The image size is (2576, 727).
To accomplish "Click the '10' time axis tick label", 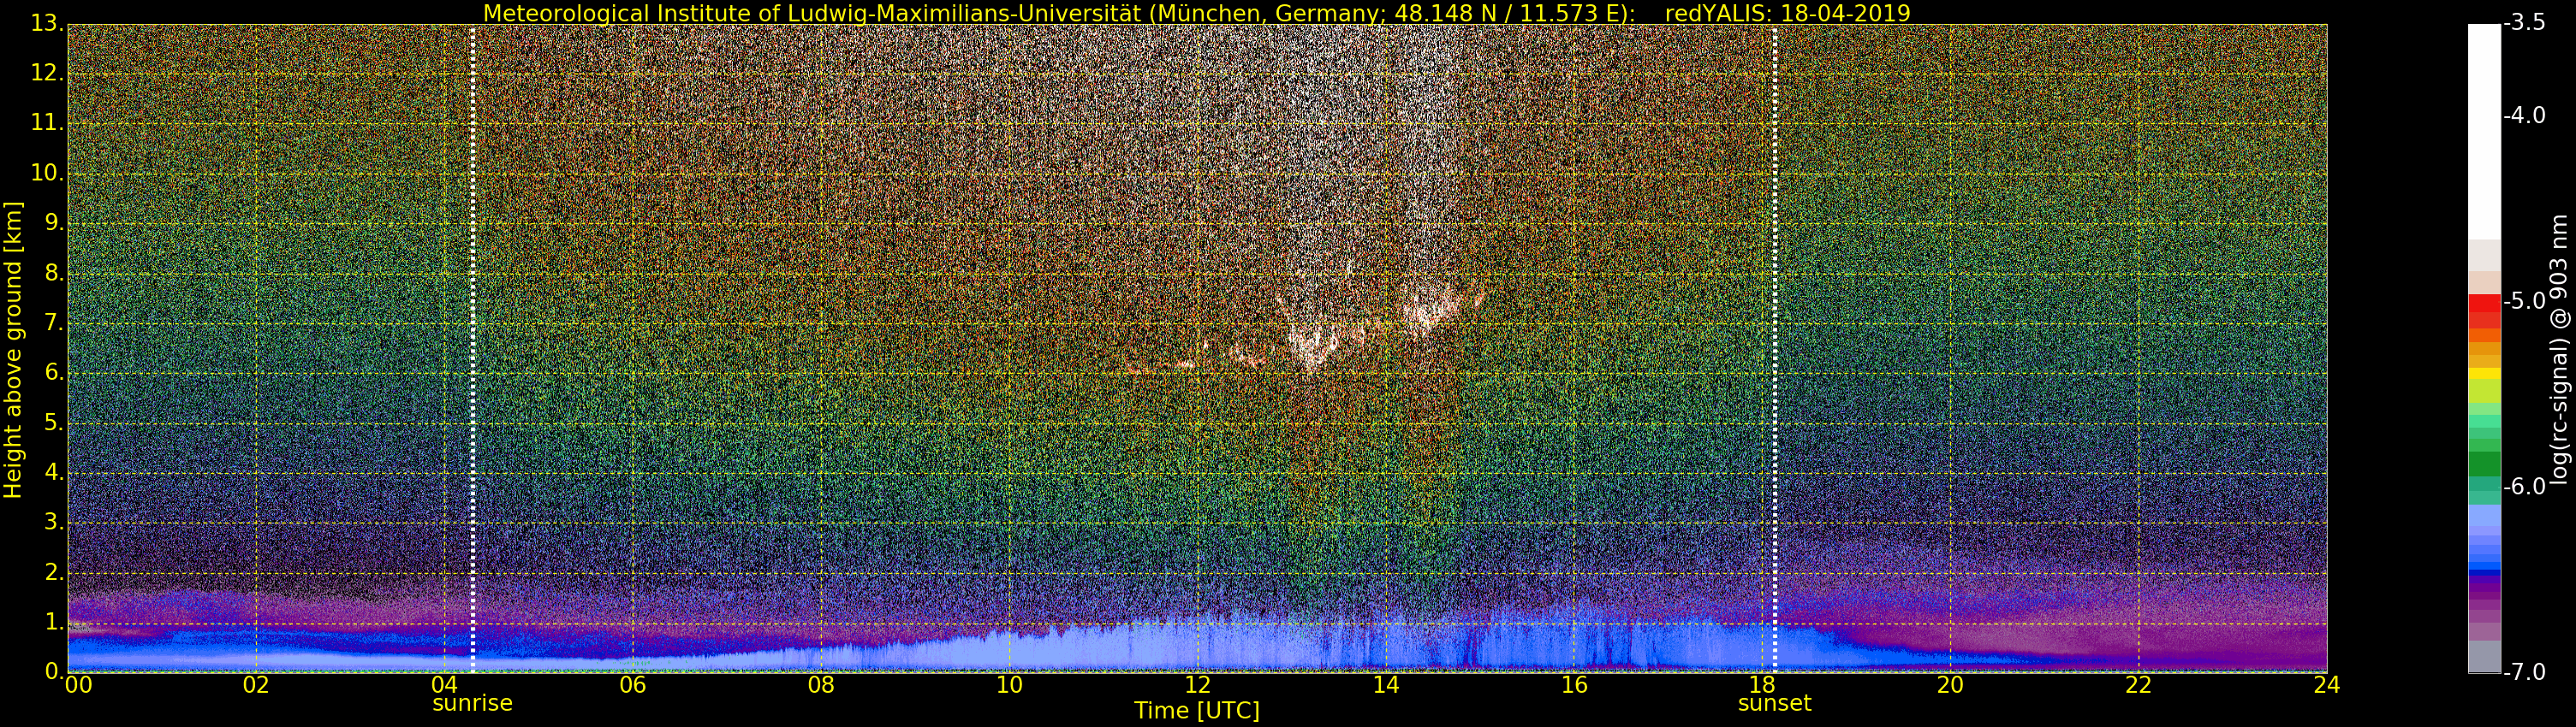I will click(x=1009, y=685).
